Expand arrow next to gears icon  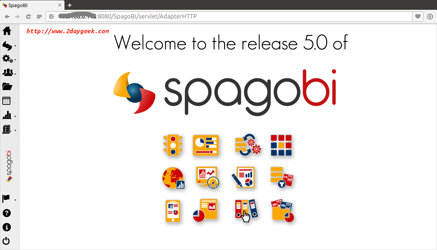point(15,60)
